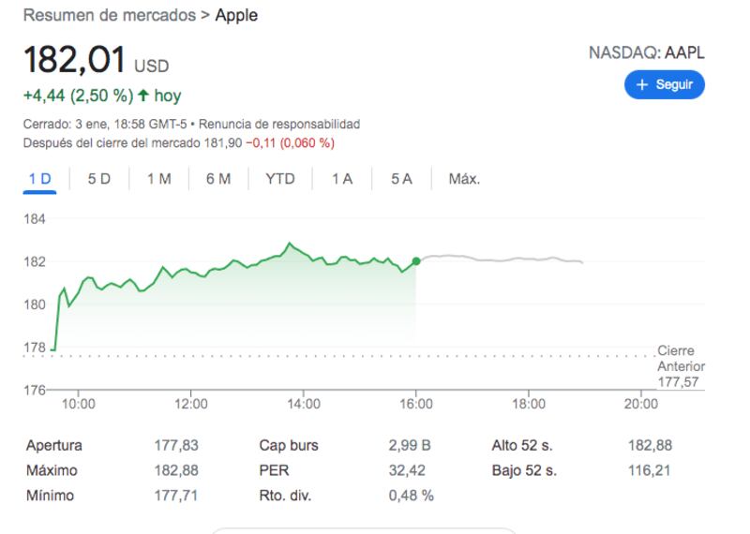Switch to the 5 D range tab
750x534 pixels.
click(99, 179)
